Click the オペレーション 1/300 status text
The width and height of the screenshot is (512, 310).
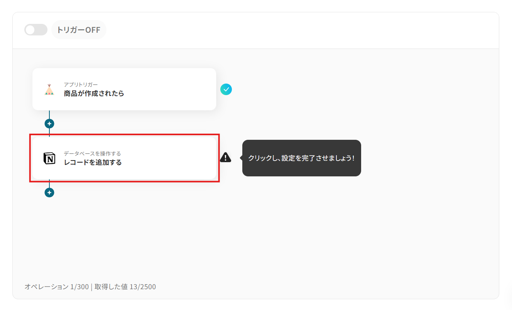click(x=57, y=287)
